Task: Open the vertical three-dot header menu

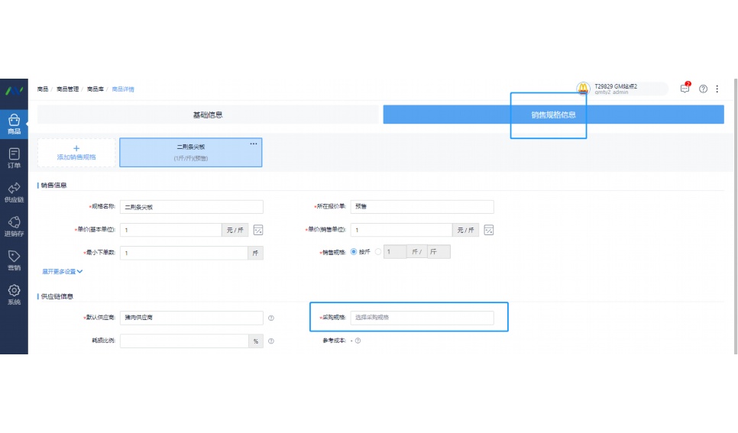Action: pos(717,89)
